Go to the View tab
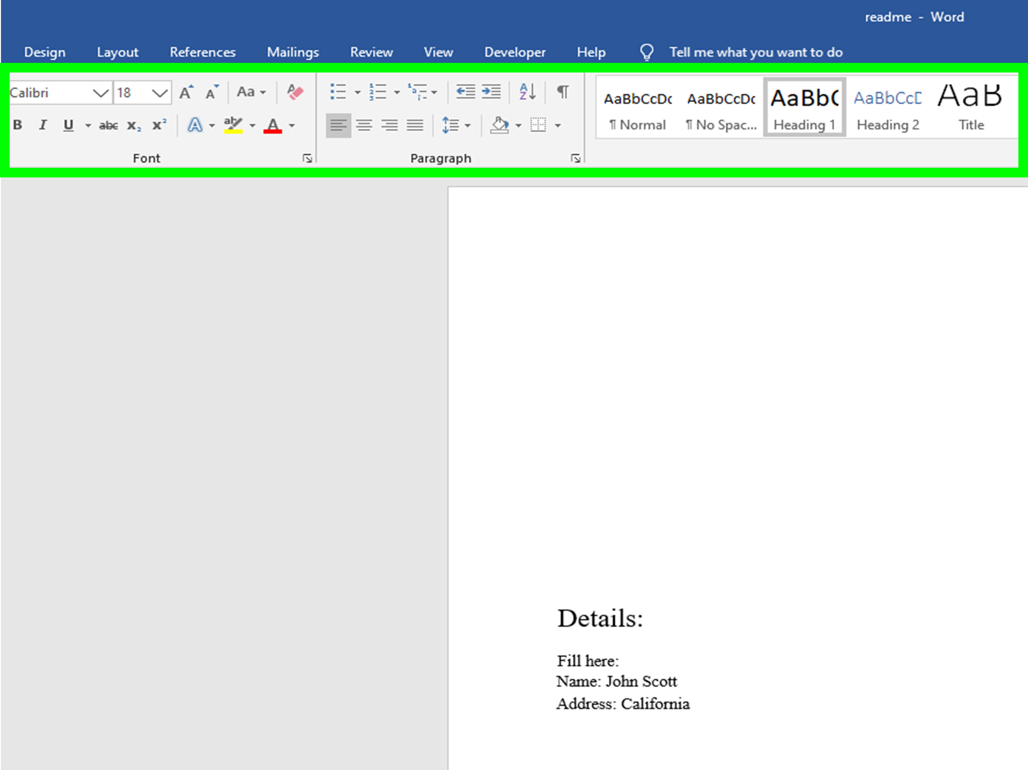This screenshot has height=770, width=1028. tap(438, 52)
